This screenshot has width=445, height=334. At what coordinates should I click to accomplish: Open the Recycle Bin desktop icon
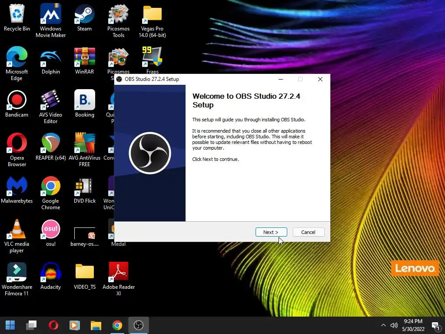[17, 17]
